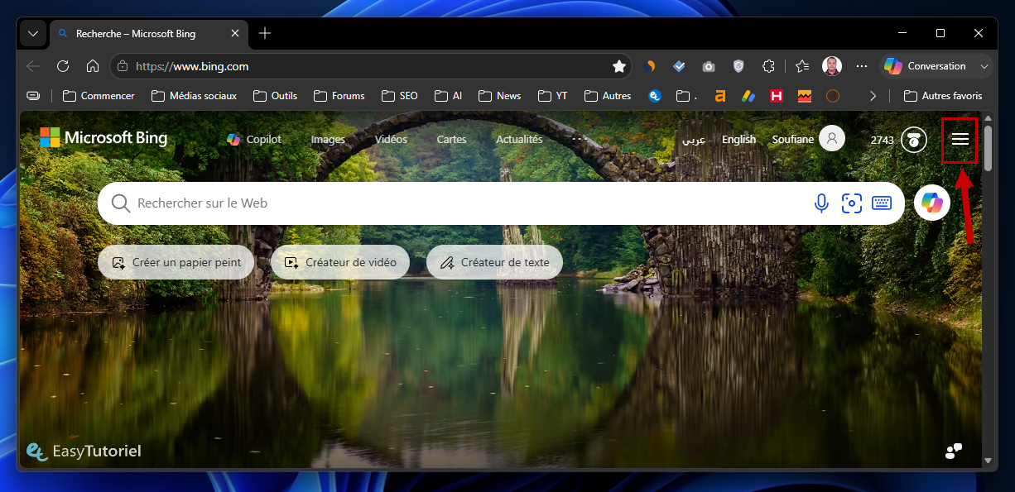This screenshot has height=492, width=1015.
Task: Open the Images tab on Bing
Action: [x=328, y=140]
